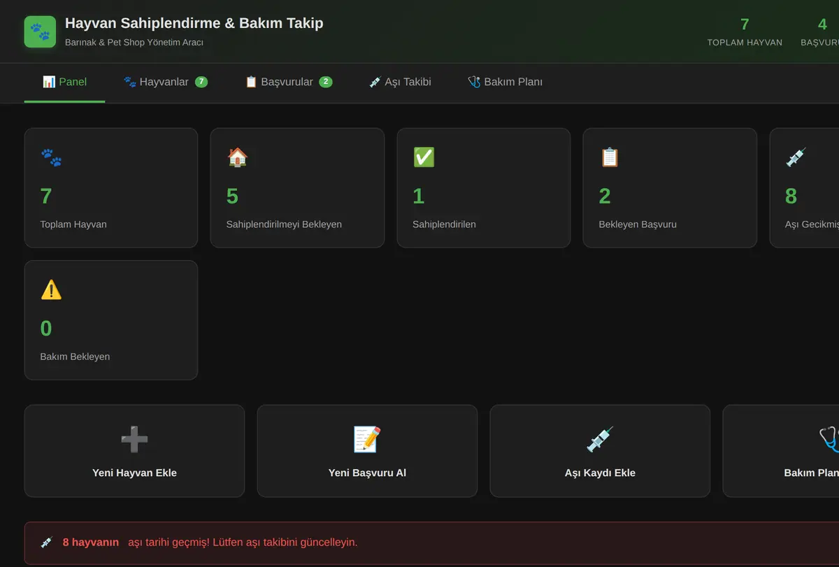Viewport: 839px width, 567px height.
Task: Select the Bakım Bekleyen stat card label
Action: tap(75, 357)
